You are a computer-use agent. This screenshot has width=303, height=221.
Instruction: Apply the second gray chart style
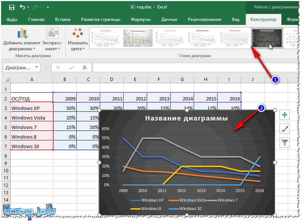click(x=138, y=38)
